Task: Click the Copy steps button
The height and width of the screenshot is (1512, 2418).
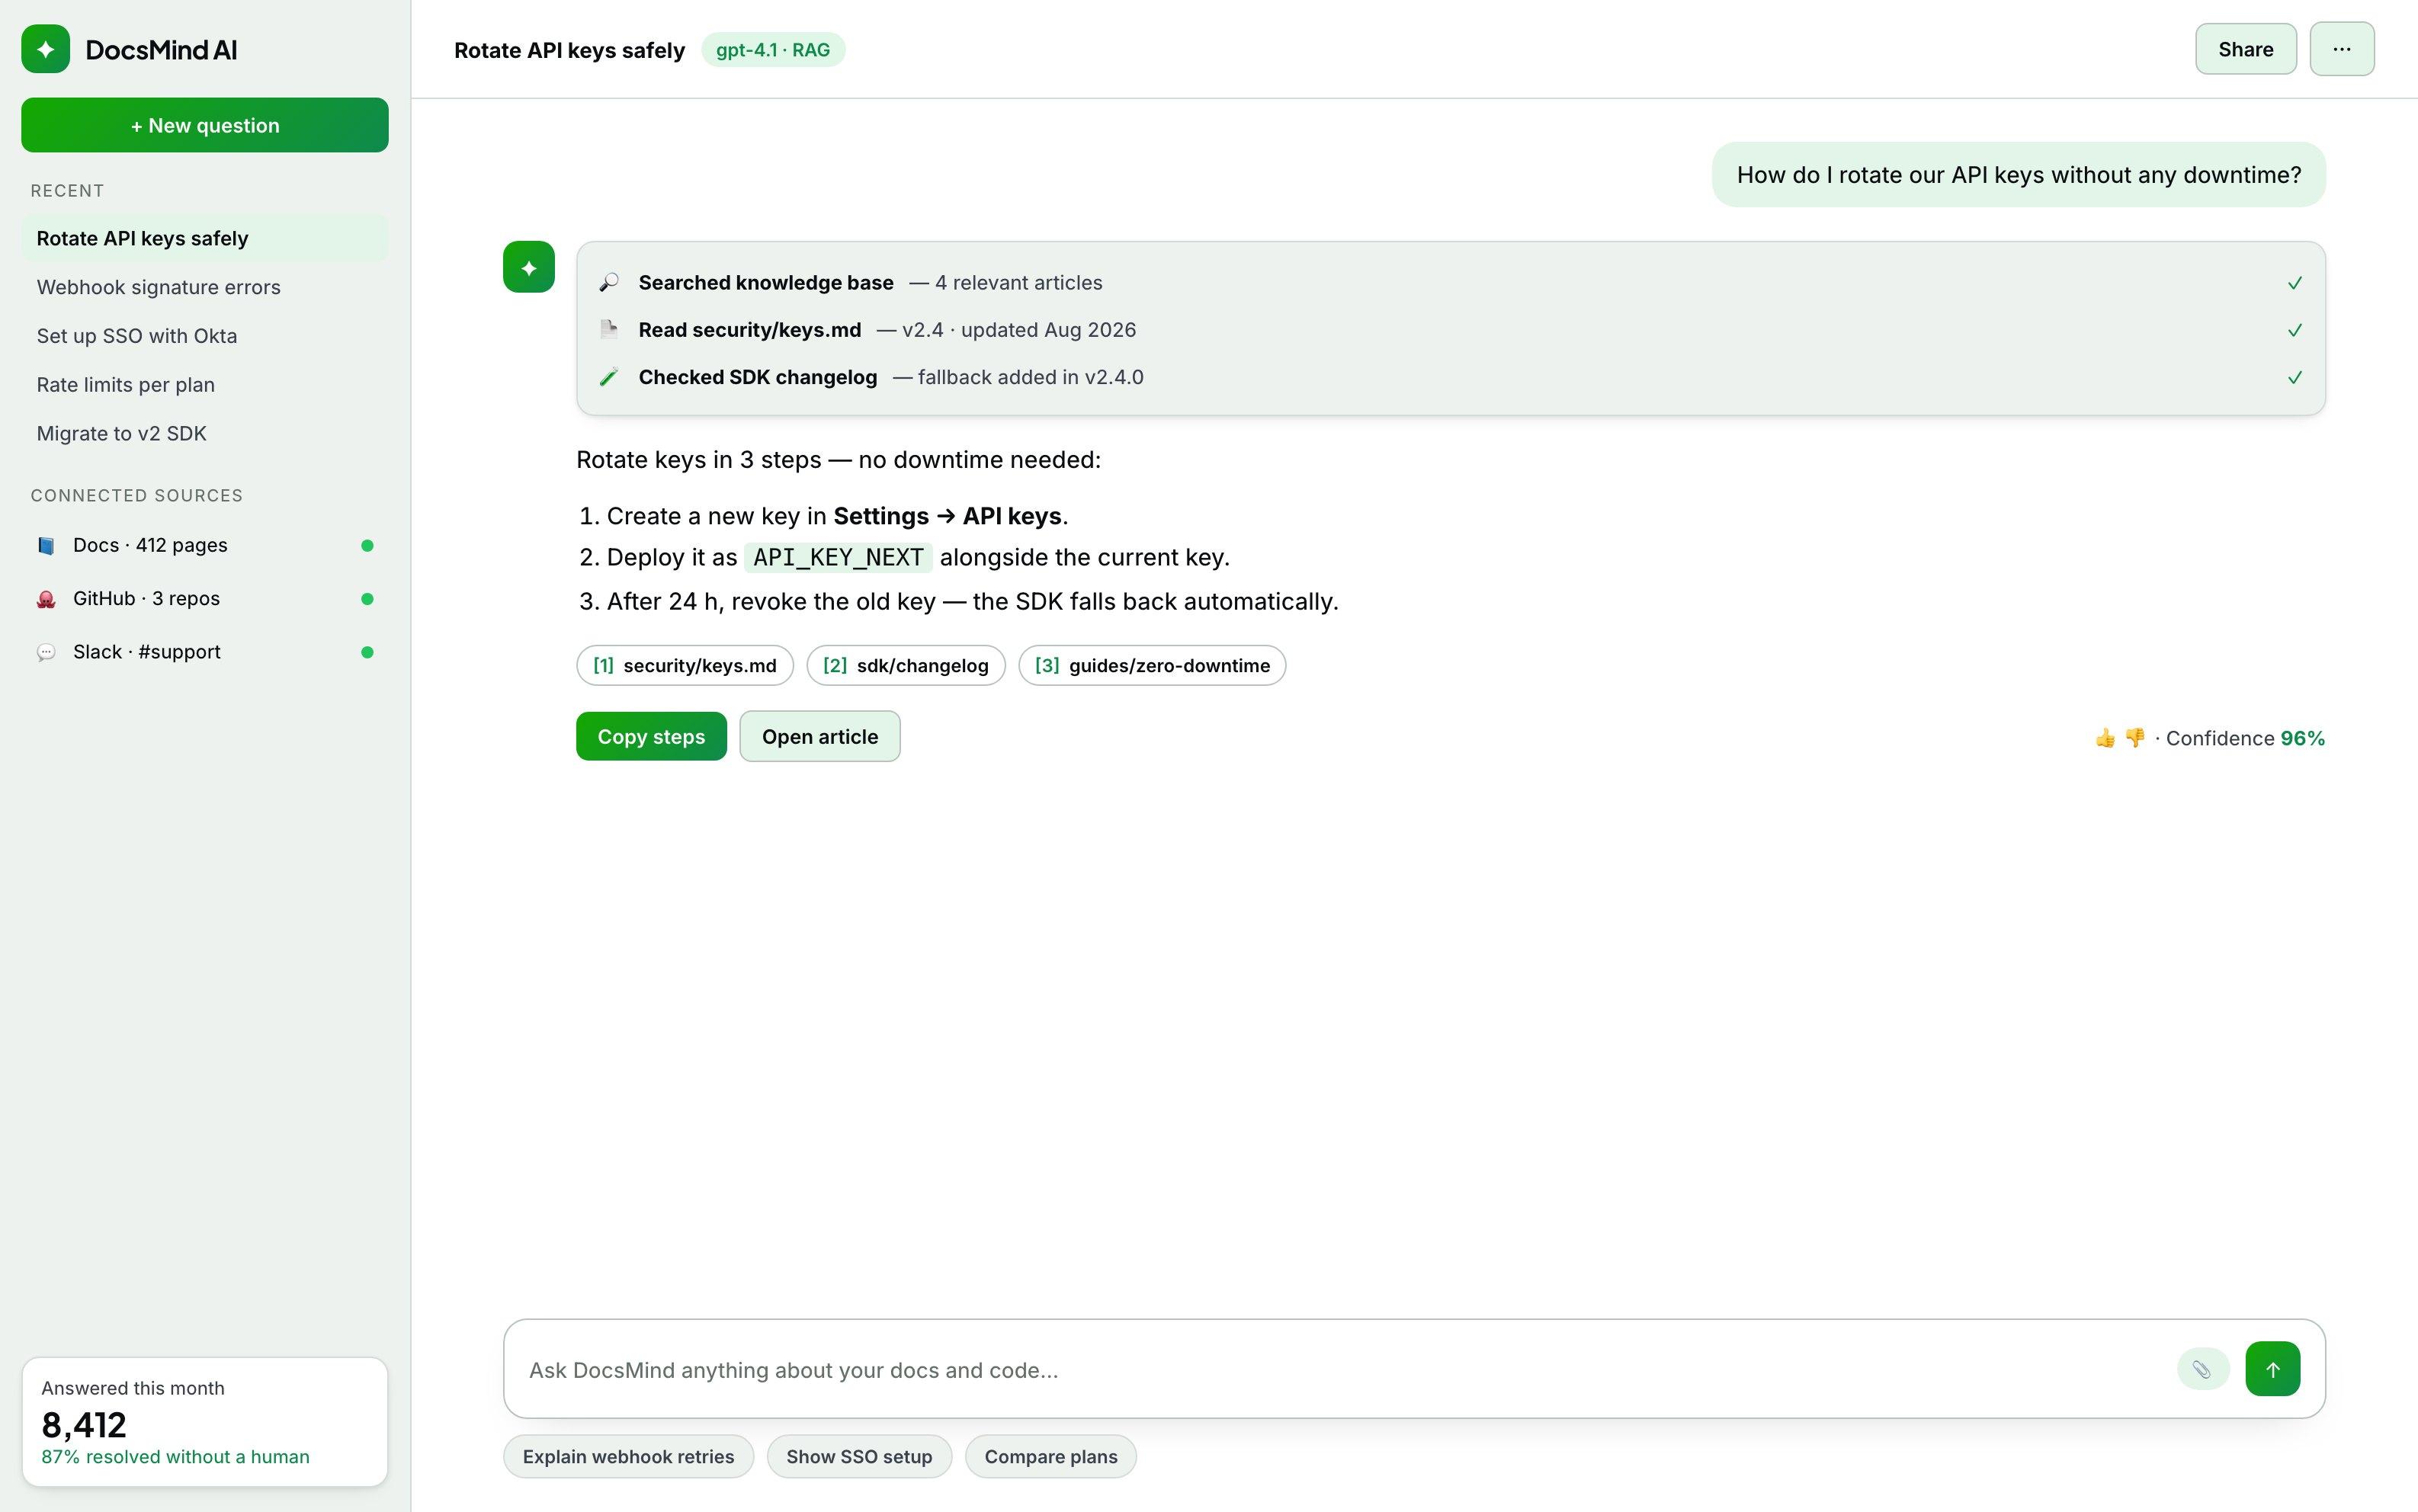Action: click(651, 736)
